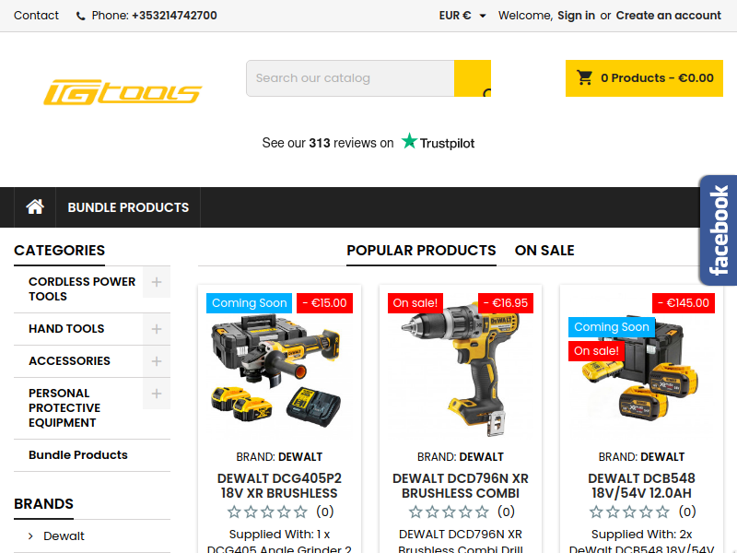
Task: Expand Accessories category
Action: pos(157,361)
